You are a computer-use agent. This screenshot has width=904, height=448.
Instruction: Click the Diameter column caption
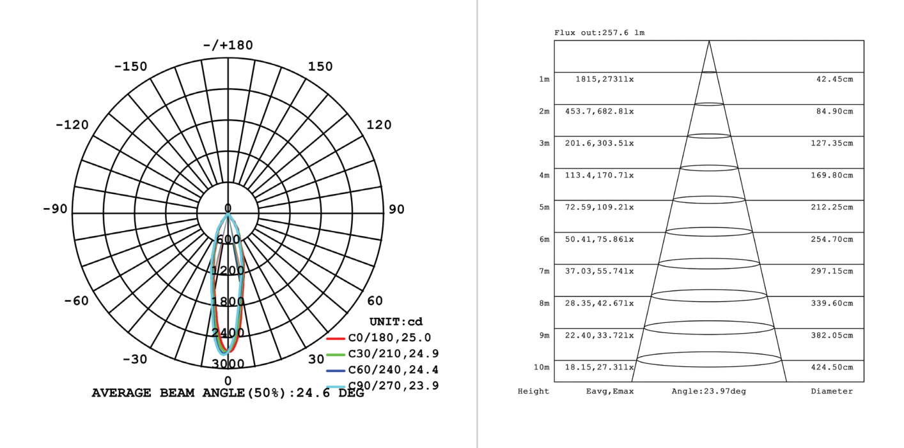pos(832,391)
